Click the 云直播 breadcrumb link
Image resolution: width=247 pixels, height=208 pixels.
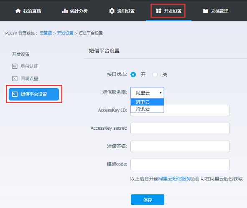[46, 33]
